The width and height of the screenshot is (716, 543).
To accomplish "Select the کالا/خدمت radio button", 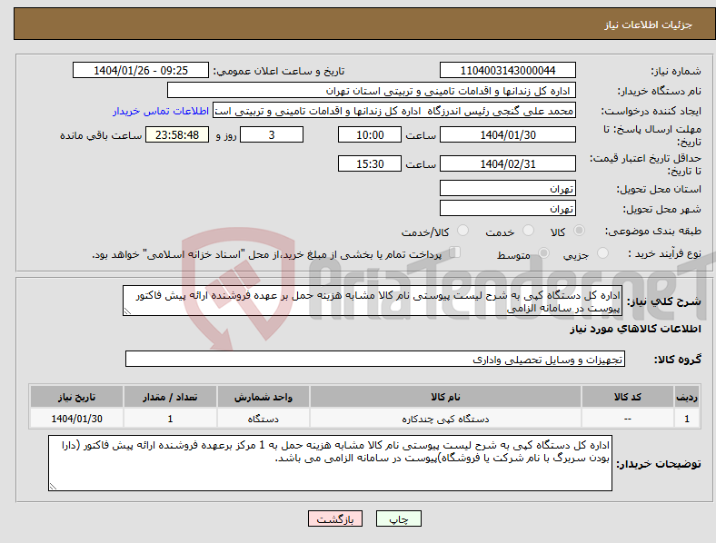I will tap(462, 231).
